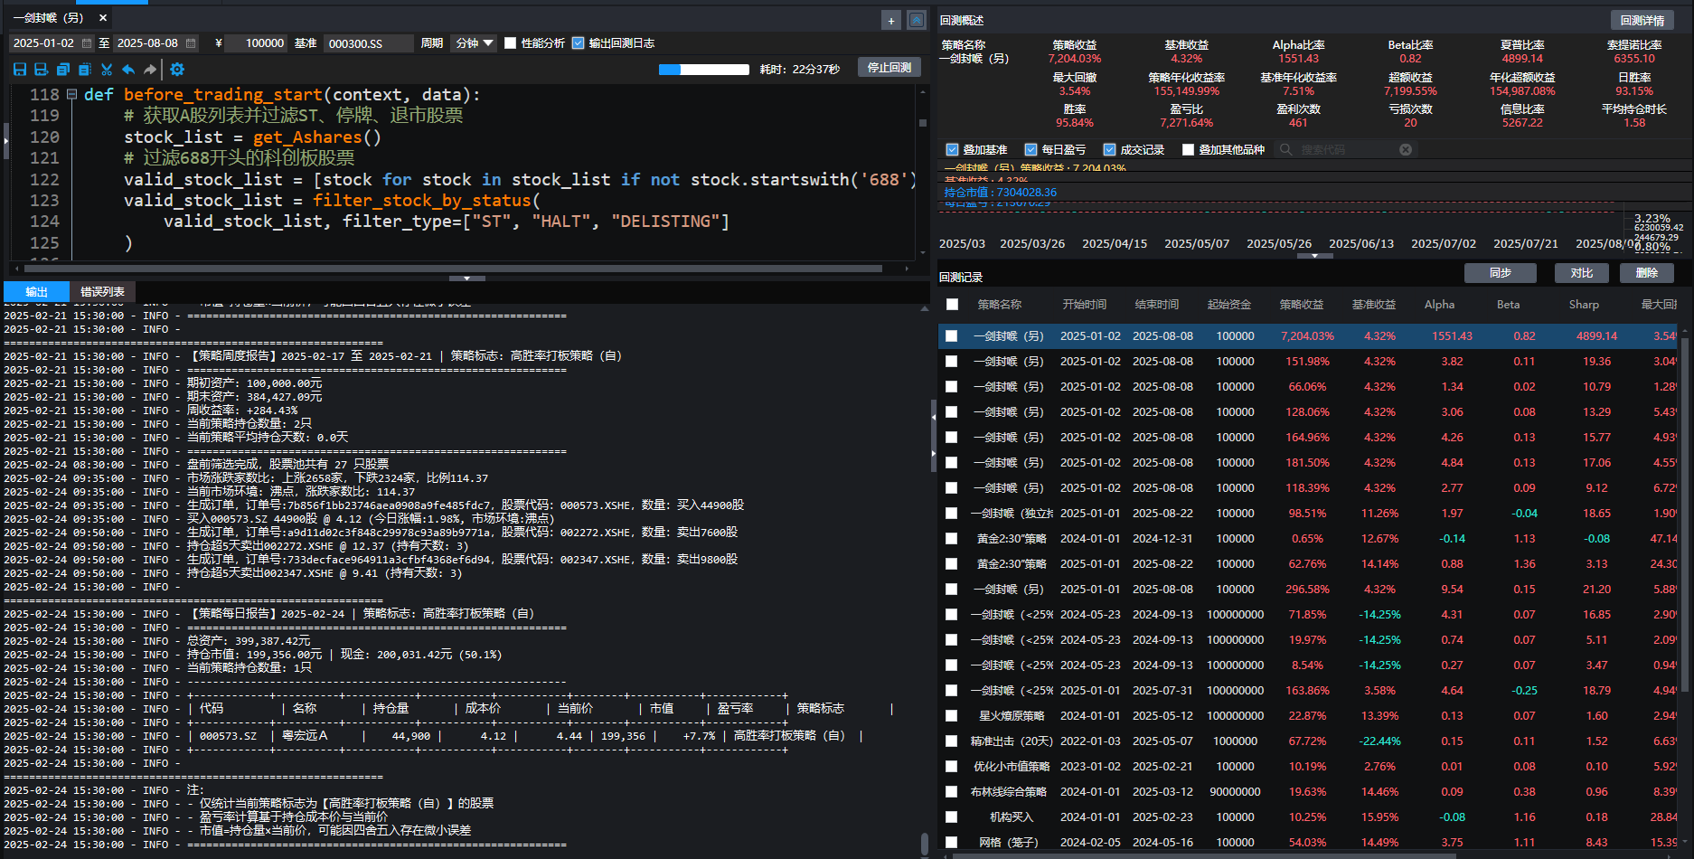The height and width of the screenshot is (859, 1694).
Task: Click the save icon in editor toolbar
Action: coord(20,70)
